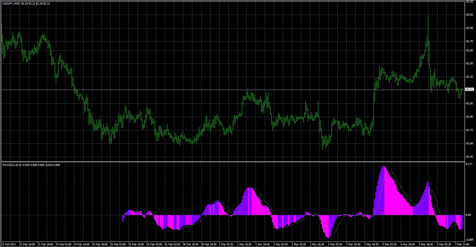Click the 82.50 price axis label
Screen dimensions: 476x247
469,64
